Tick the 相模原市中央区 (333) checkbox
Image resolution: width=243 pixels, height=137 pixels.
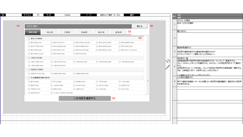(x=29, y=74)
